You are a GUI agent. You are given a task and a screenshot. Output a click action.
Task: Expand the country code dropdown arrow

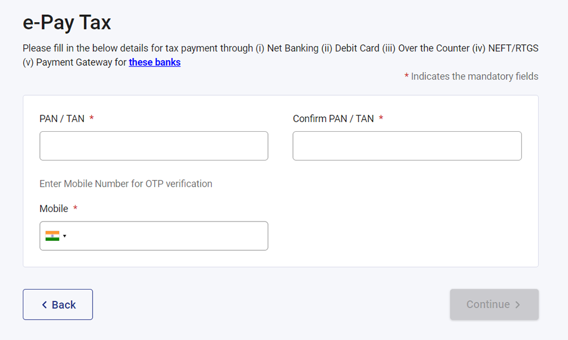[65, 236]
